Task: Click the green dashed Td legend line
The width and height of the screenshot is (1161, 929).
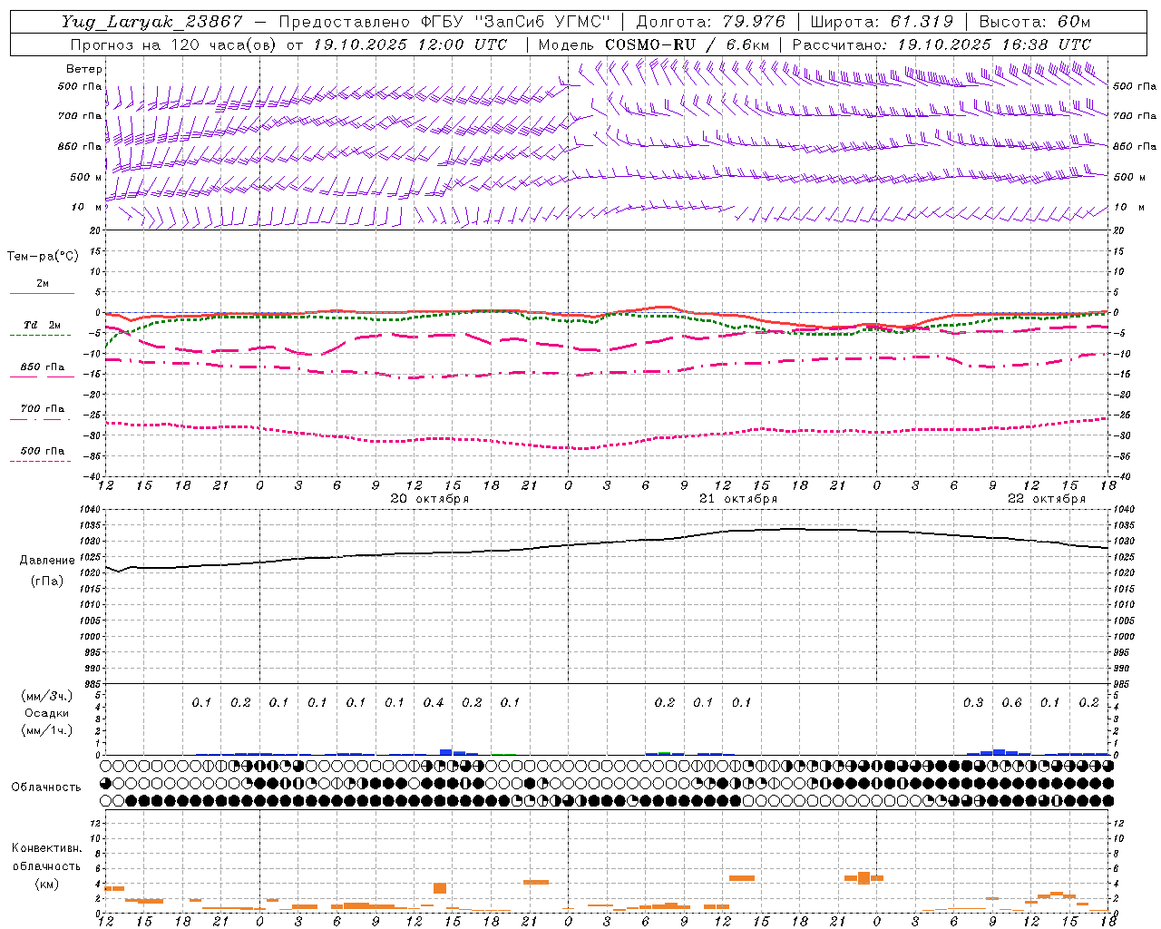Action: tap(40, 336)
